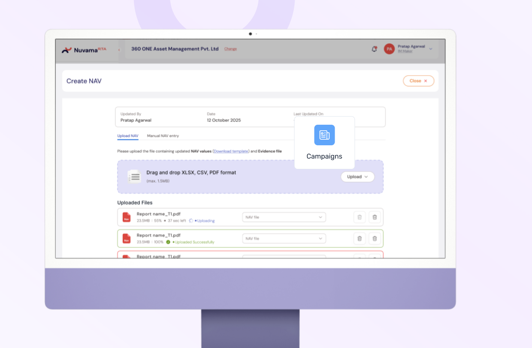The width and height of the screenshot is (532, 348).
Task: Click the Campaigns newspaper icon
Action: point(324,135)
